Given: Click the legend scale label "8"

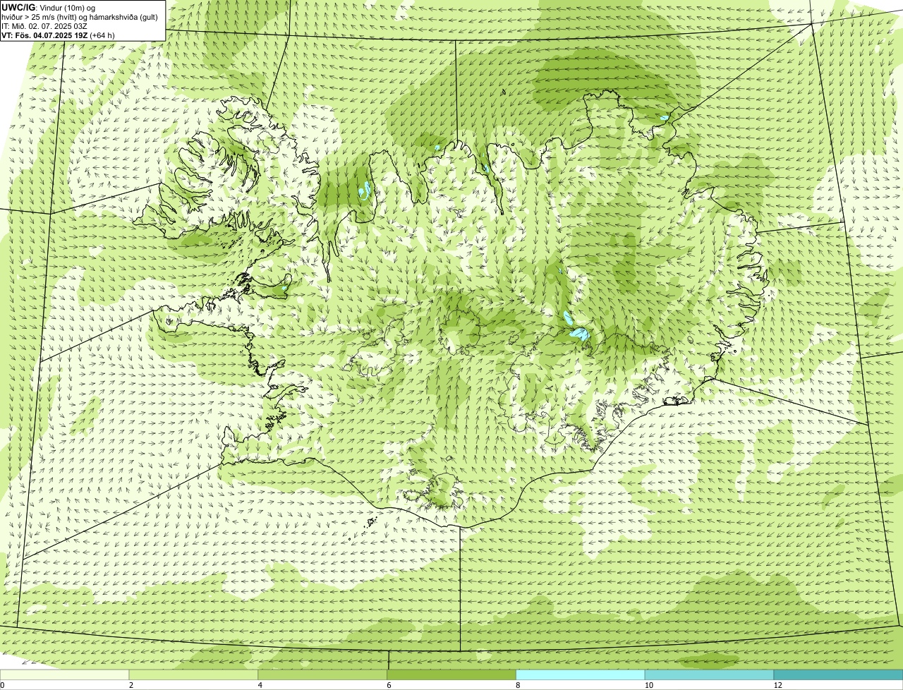Looking at the screenshot, I should (517, 685).
